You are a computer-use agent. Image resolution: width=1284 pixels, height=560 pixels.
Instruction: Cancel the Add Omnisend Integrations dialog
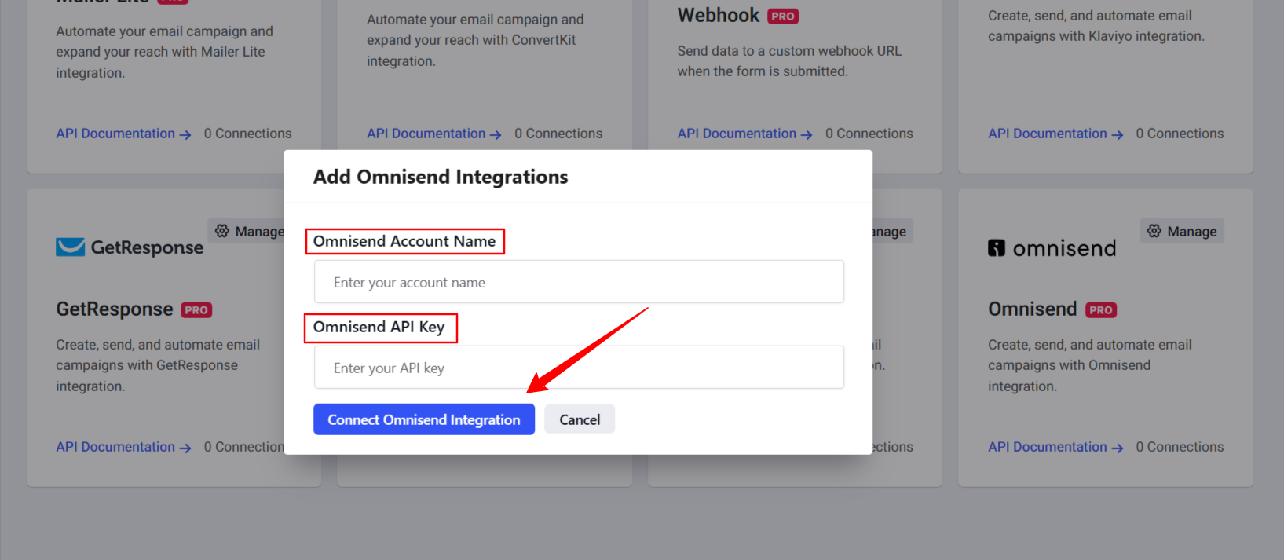click(x=580, y=419)
